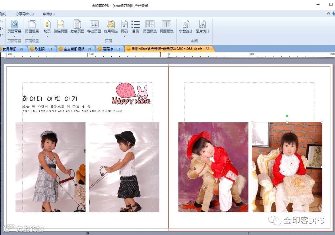Select the Korean headline text on page 10
This screenshot has height=235, width=335.
point(50,98)
